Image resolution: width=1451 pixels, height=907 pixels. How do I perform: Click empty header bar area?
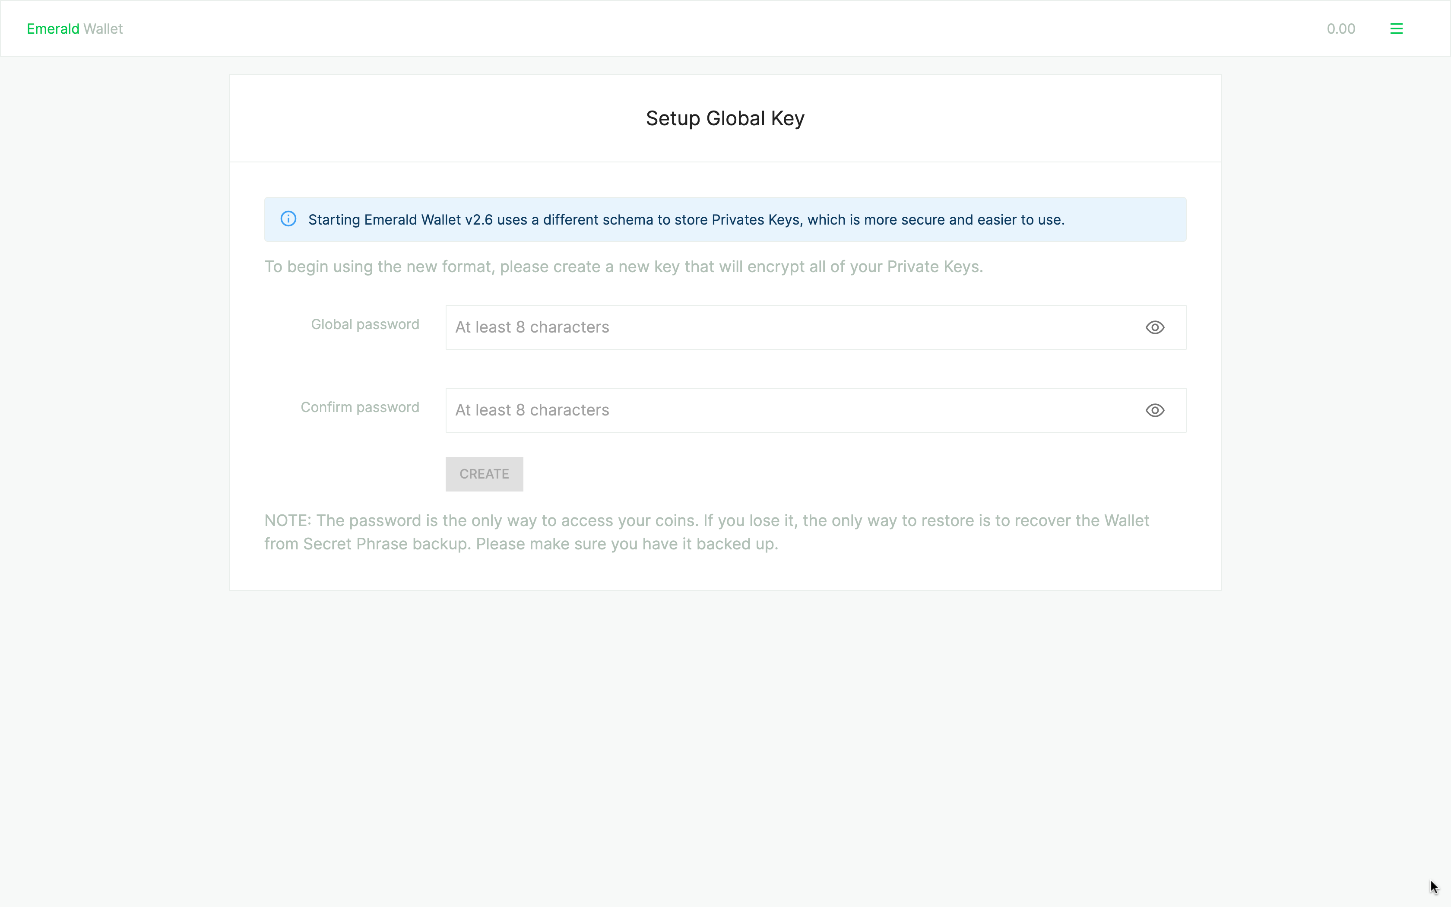719,29
